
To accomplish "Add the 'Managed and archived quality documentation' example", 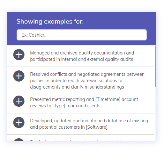I will [x=19, y=55].
